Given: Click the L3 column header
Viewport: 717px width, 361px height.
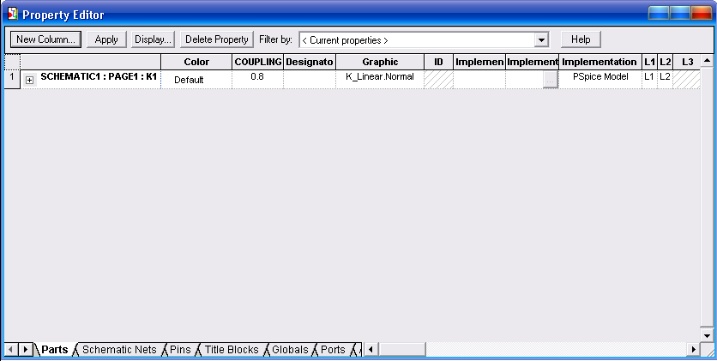Looking at the screenshot, I should pos(687,62).
